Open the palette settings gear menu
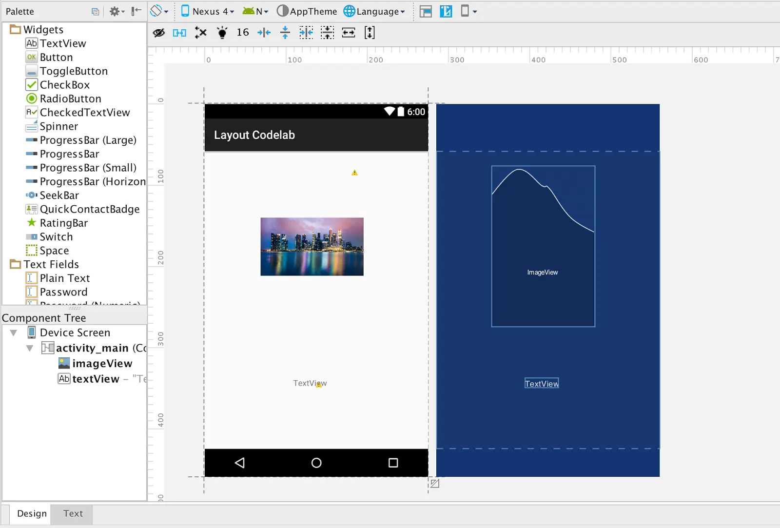The width and height of the screenshot is (780, 528). 117,11
